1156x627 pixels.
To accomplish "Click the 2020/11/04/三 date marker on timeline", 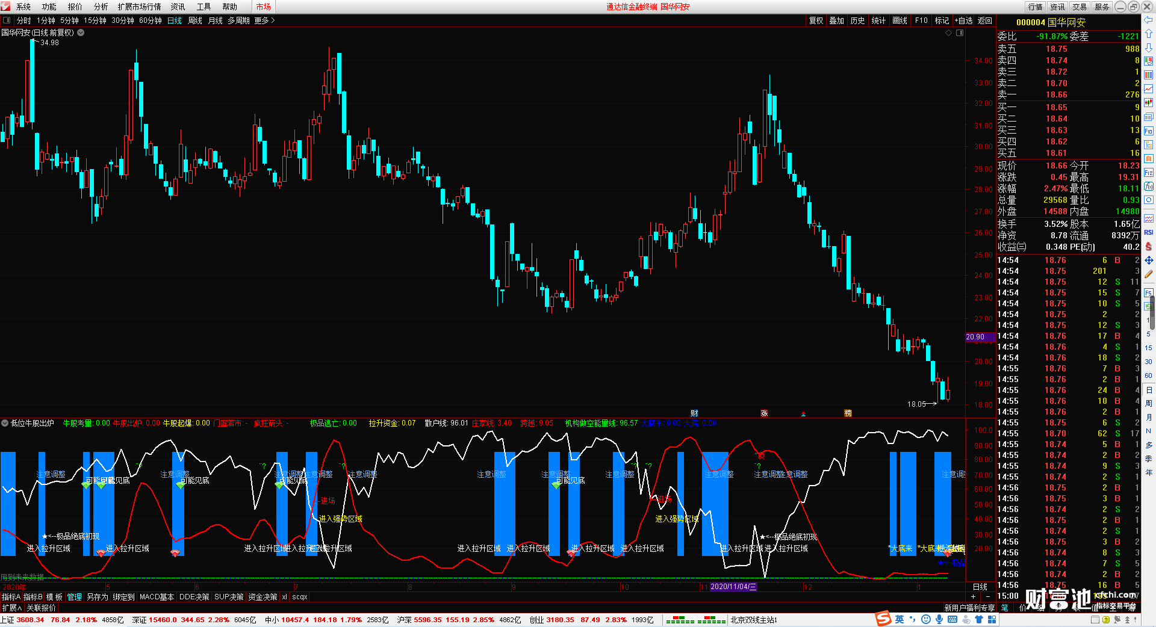I will (733, 587).
